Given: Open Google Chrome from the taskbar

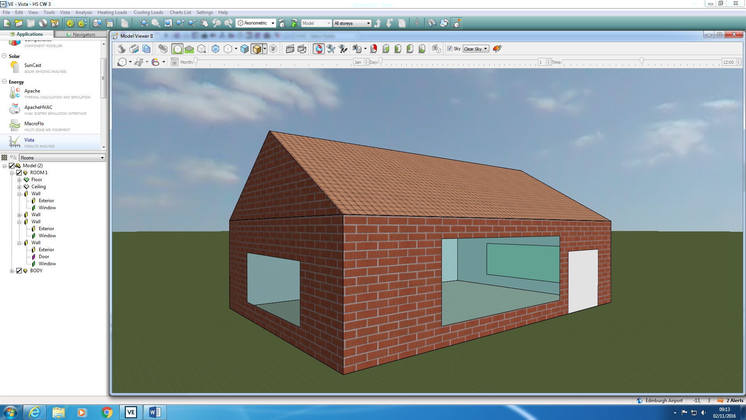Looking at the screenshot, I should pos(107,412).
